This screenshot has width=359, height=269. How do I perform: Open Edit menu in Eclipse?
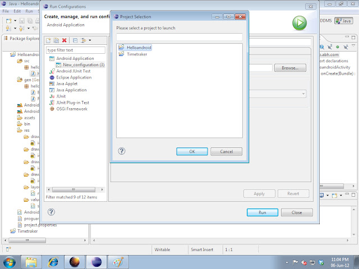pos(17,11)
